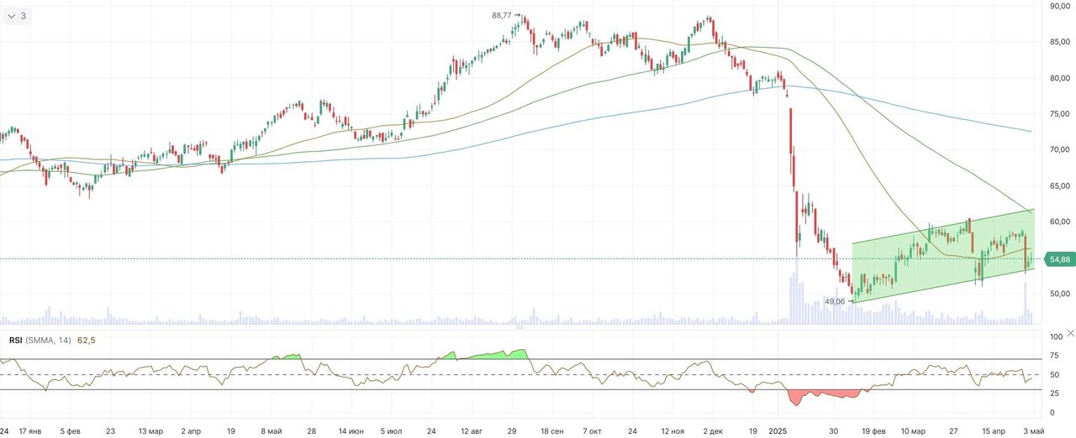Click the 90,00 level on price axis
Screen dimensions: 1076x438
tap(1059, 6)
